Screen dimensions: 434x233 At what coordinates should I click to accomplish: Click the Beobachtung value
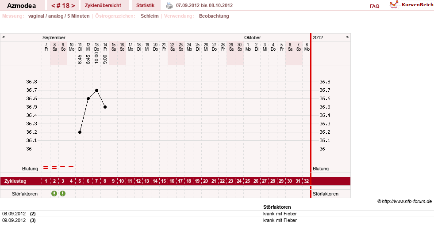pyautogui.click(x=214, y=16)
